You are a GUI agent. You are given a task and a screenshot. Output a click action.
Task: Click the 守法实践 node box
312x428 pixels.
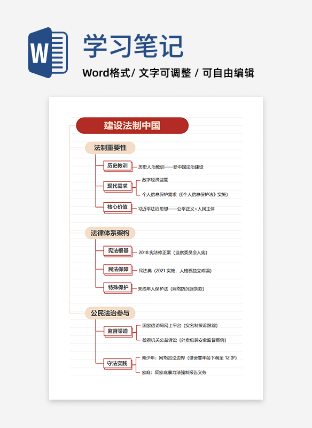[118, 364]
